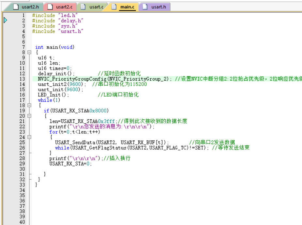Viewport: 302px width, 225px height.
Task: Click the u16 times=0; line
Action: click(55, 68)
